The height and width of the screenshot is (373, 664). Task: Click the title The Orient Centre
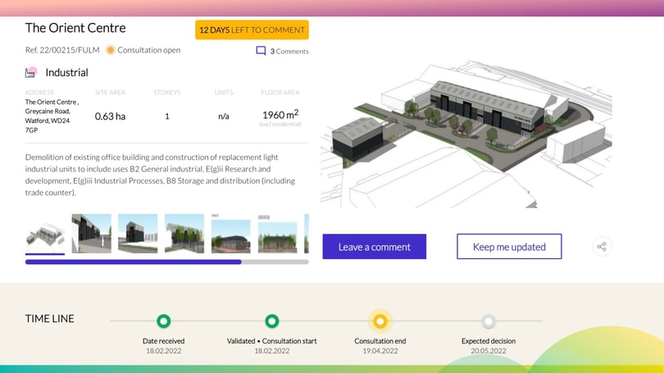[75, 28]
